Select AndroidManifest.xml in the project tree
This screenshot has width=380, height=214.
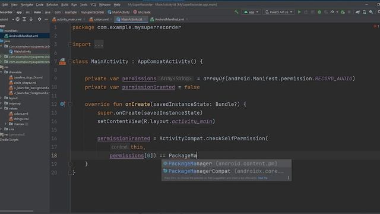24,36
